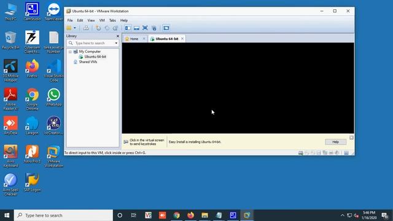The height and width of the screenshot is (221, 393).
Task: Click the taskbar search box
Action: point(63,215)
